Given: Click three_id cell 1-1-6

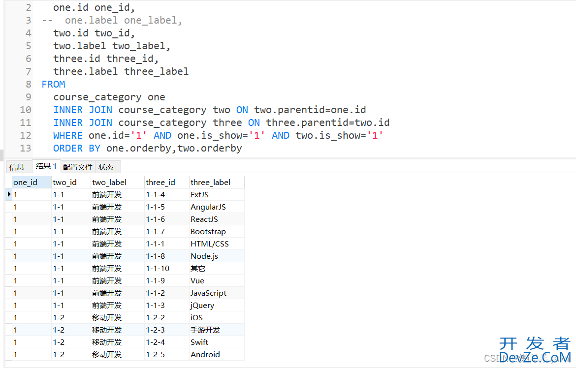Looking at the screenshot, I should tap(167, 219).
